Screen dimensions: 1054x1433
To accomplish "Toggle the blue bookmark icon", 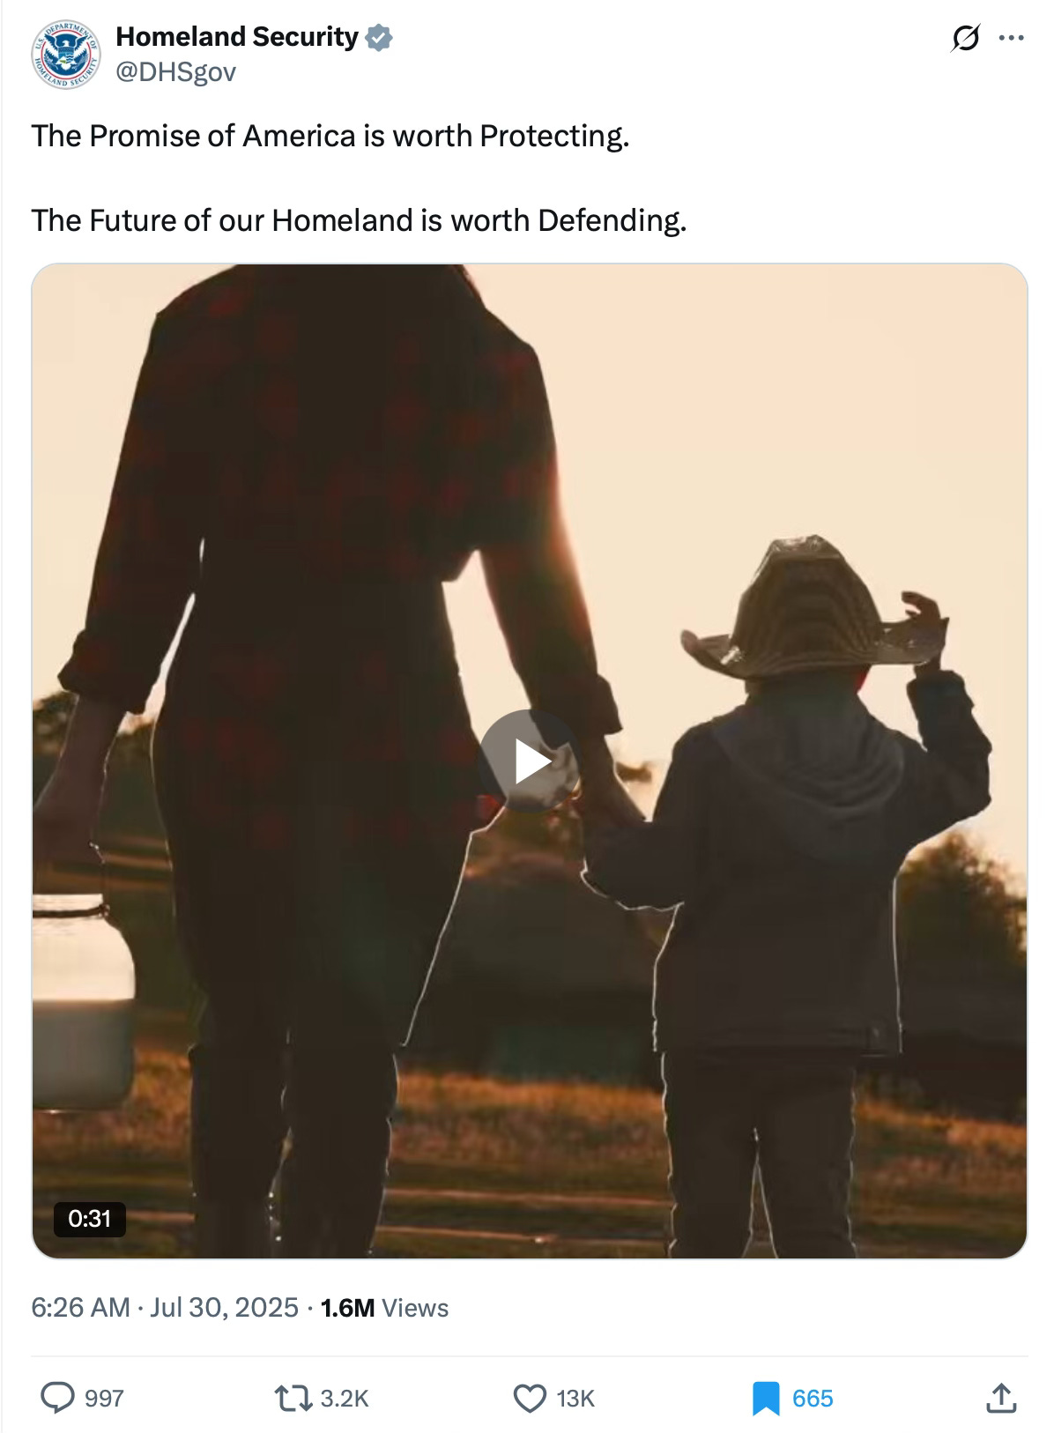I will click(x=765, y=1399).
